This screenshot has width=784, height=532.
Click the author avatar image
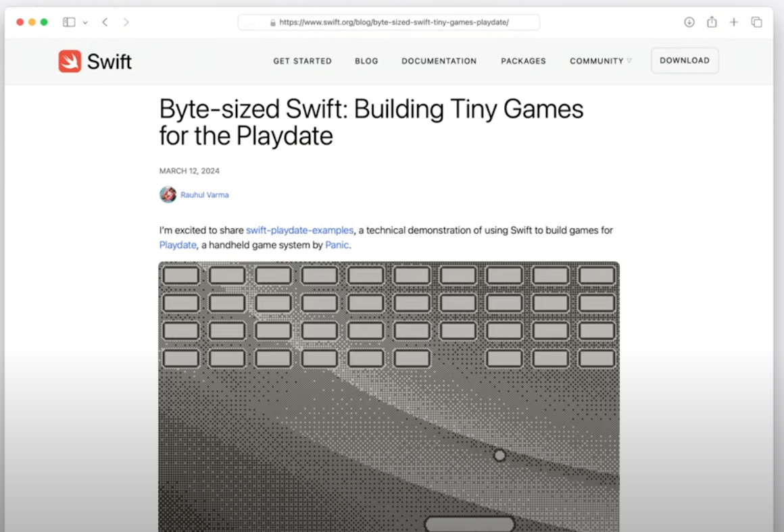pos(168,194)
